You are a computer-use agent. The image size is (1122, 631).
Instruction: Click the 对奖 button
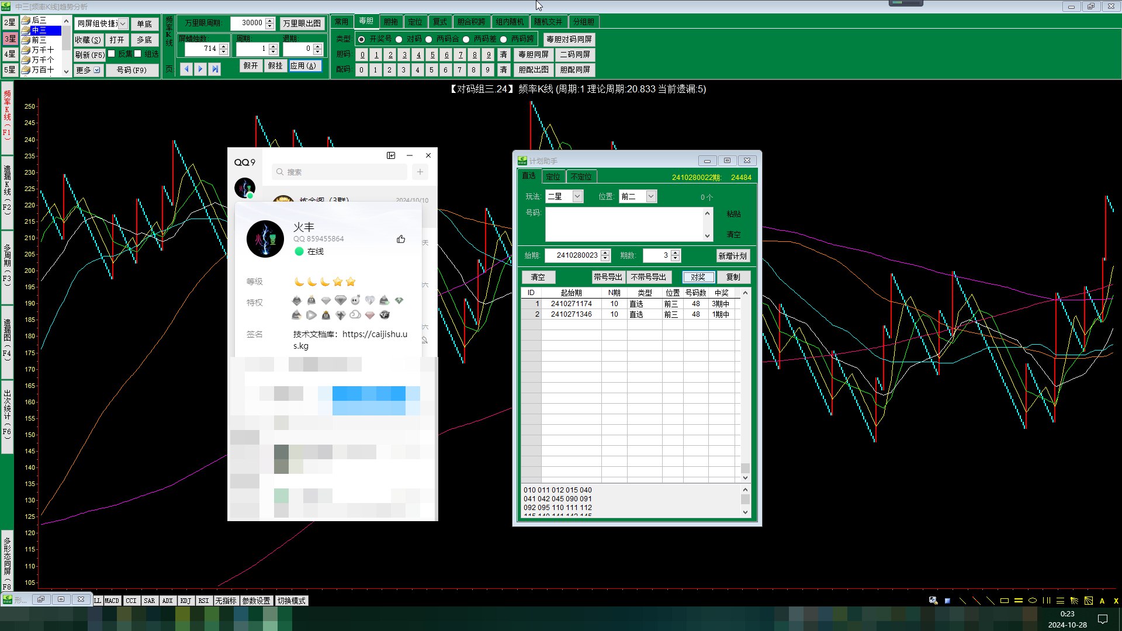pos(698,277)
